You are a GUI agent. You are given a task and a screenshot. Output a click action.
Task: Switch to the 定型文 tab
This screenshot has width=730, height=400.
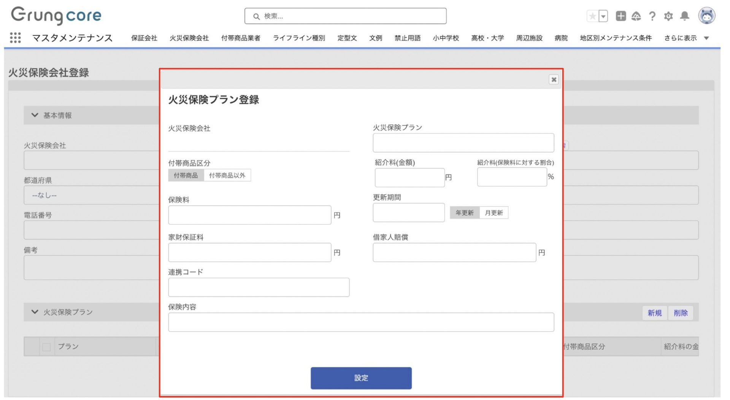pos(347,38)
